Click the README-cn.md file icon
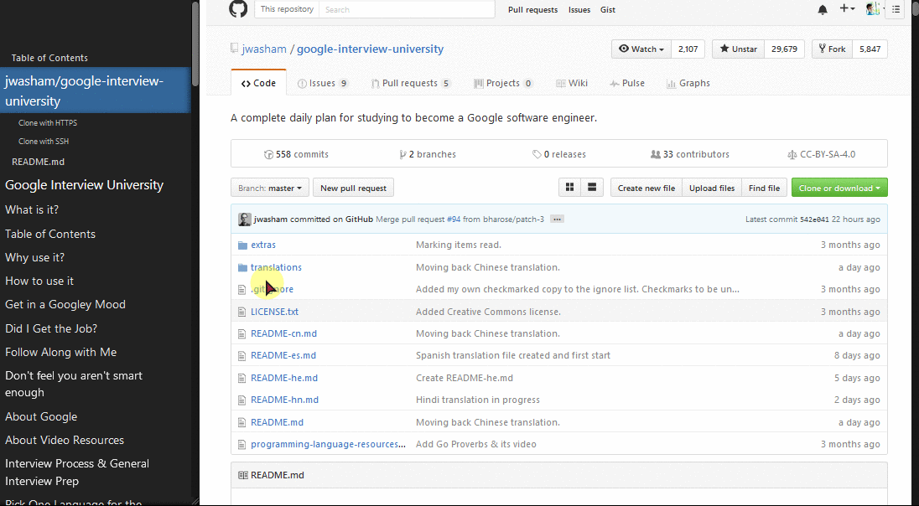The width and height of the screenshot is (919, 506). tap(242, 333)
